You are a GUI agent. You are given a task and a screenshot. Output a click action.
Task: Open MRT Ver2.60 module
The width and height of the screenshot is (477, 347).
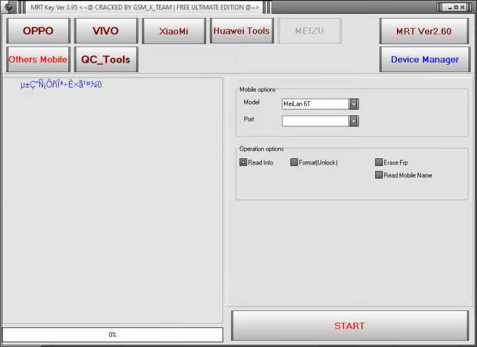click(x=424, y=31)
